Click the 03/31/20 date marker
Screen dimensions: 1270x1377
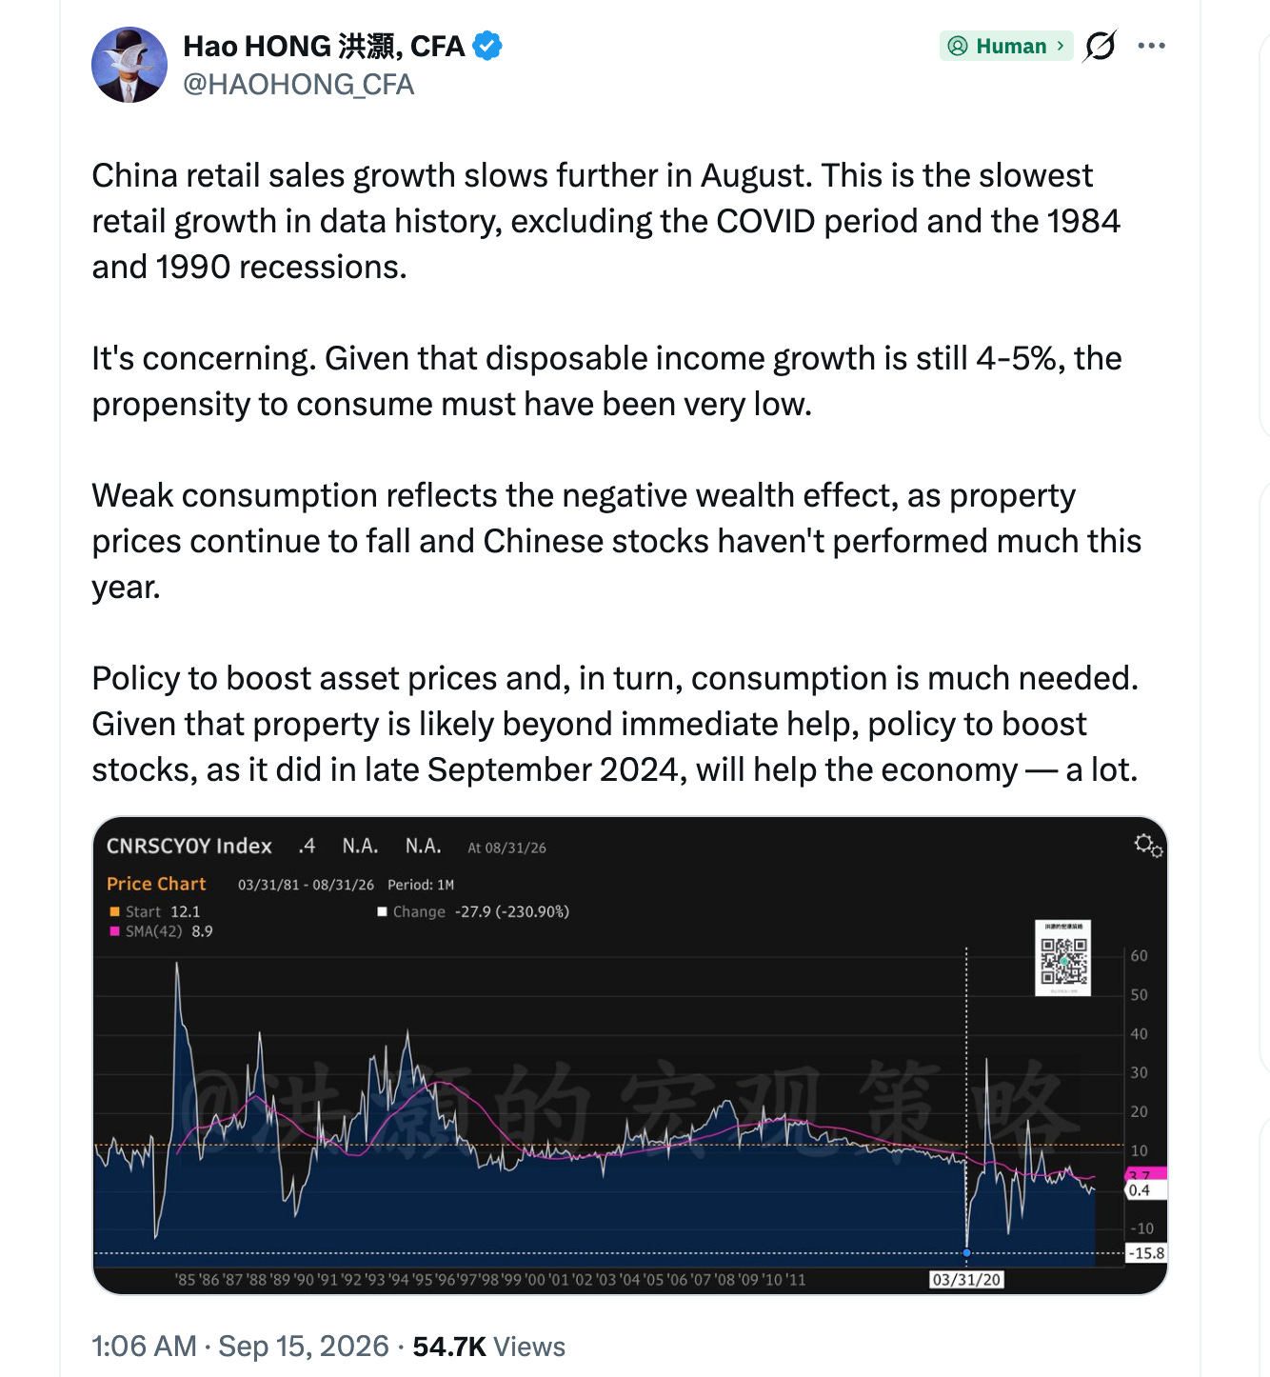tap(966, 1279)
